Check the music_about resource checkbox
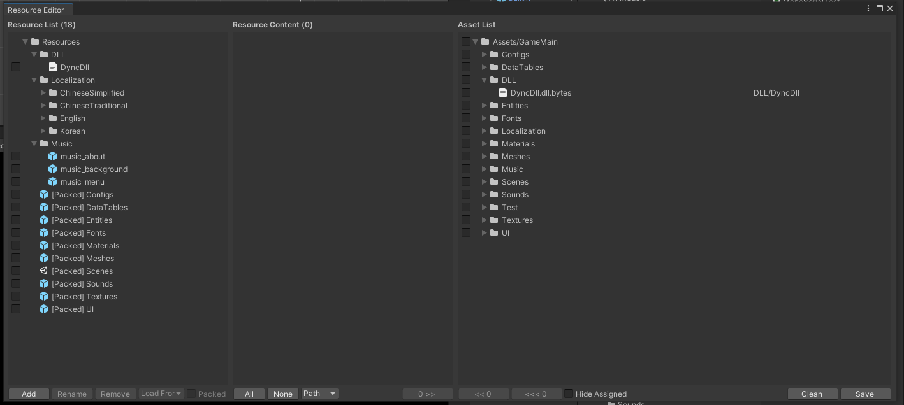 point(16,156)
